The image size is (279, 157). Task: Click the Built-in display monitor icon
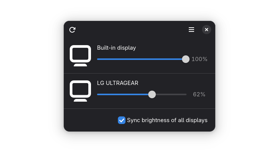click(x=80, y=55)
